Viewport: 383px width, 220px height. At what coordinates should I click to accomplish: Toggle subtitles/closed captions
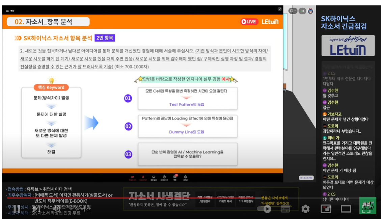coord(285,209)
